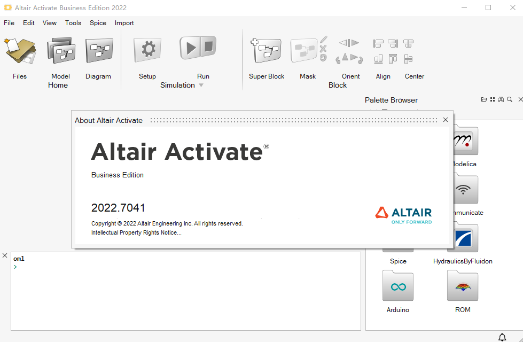Open the Spice menu

98,22
